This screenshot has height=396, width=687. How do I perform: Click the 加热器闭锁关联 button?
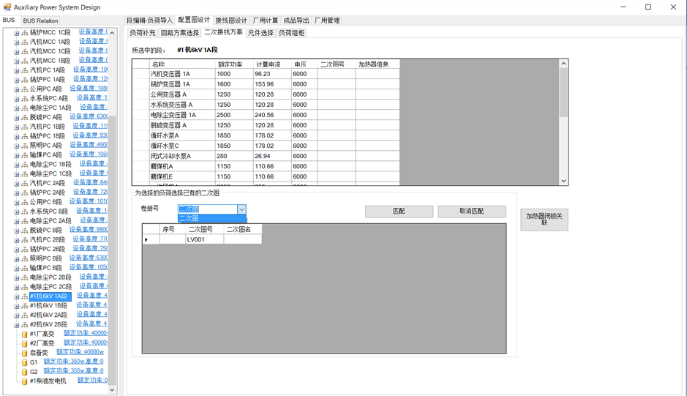(544, 220)
